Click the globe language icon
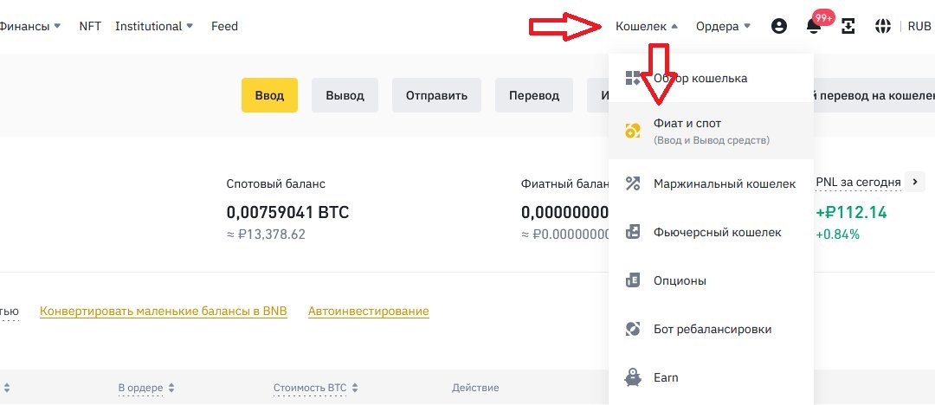 pos(883,26)
